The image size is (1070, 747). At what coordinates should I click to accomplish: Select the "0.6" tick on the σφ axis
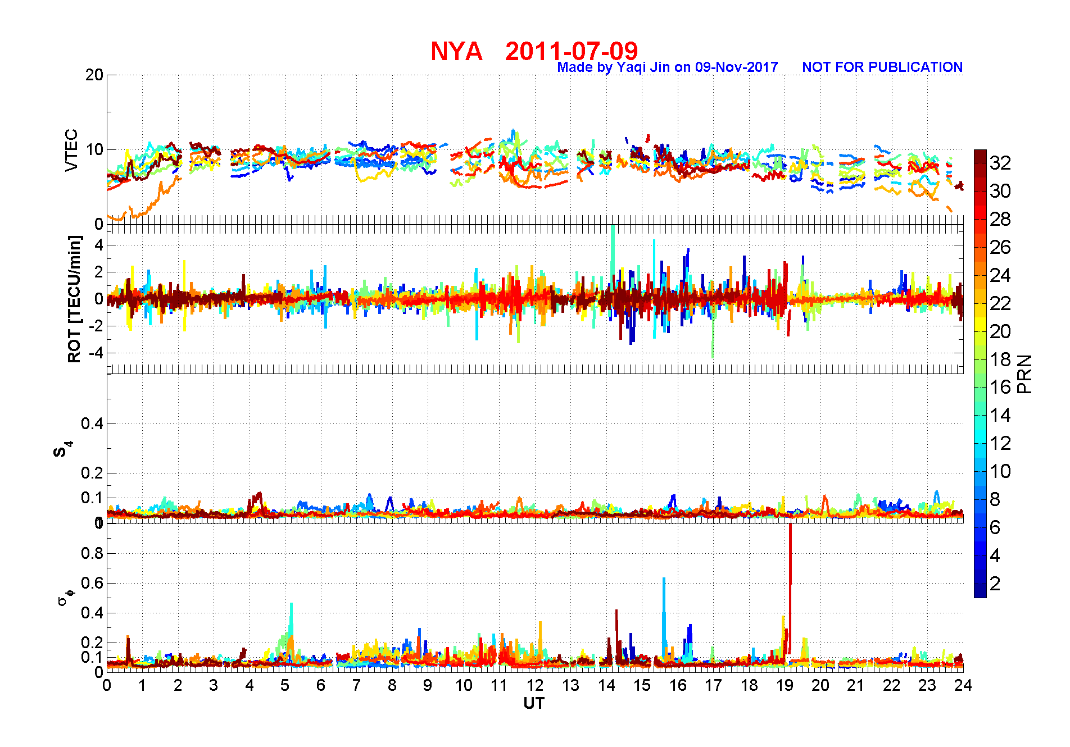(x=92, y=583)
